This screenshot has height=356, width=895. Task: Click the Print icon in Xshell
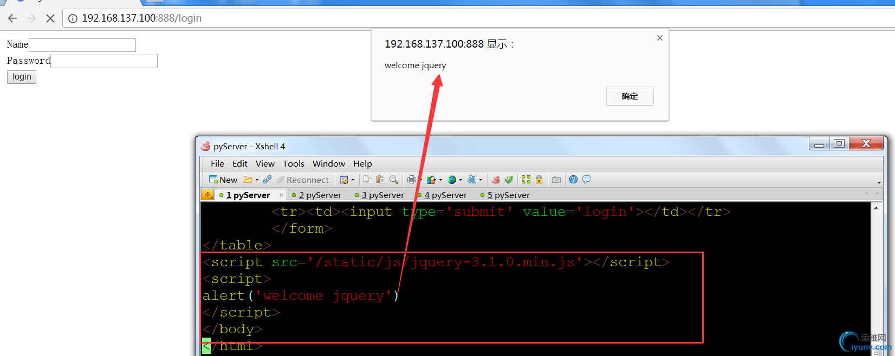pos(412,180)
